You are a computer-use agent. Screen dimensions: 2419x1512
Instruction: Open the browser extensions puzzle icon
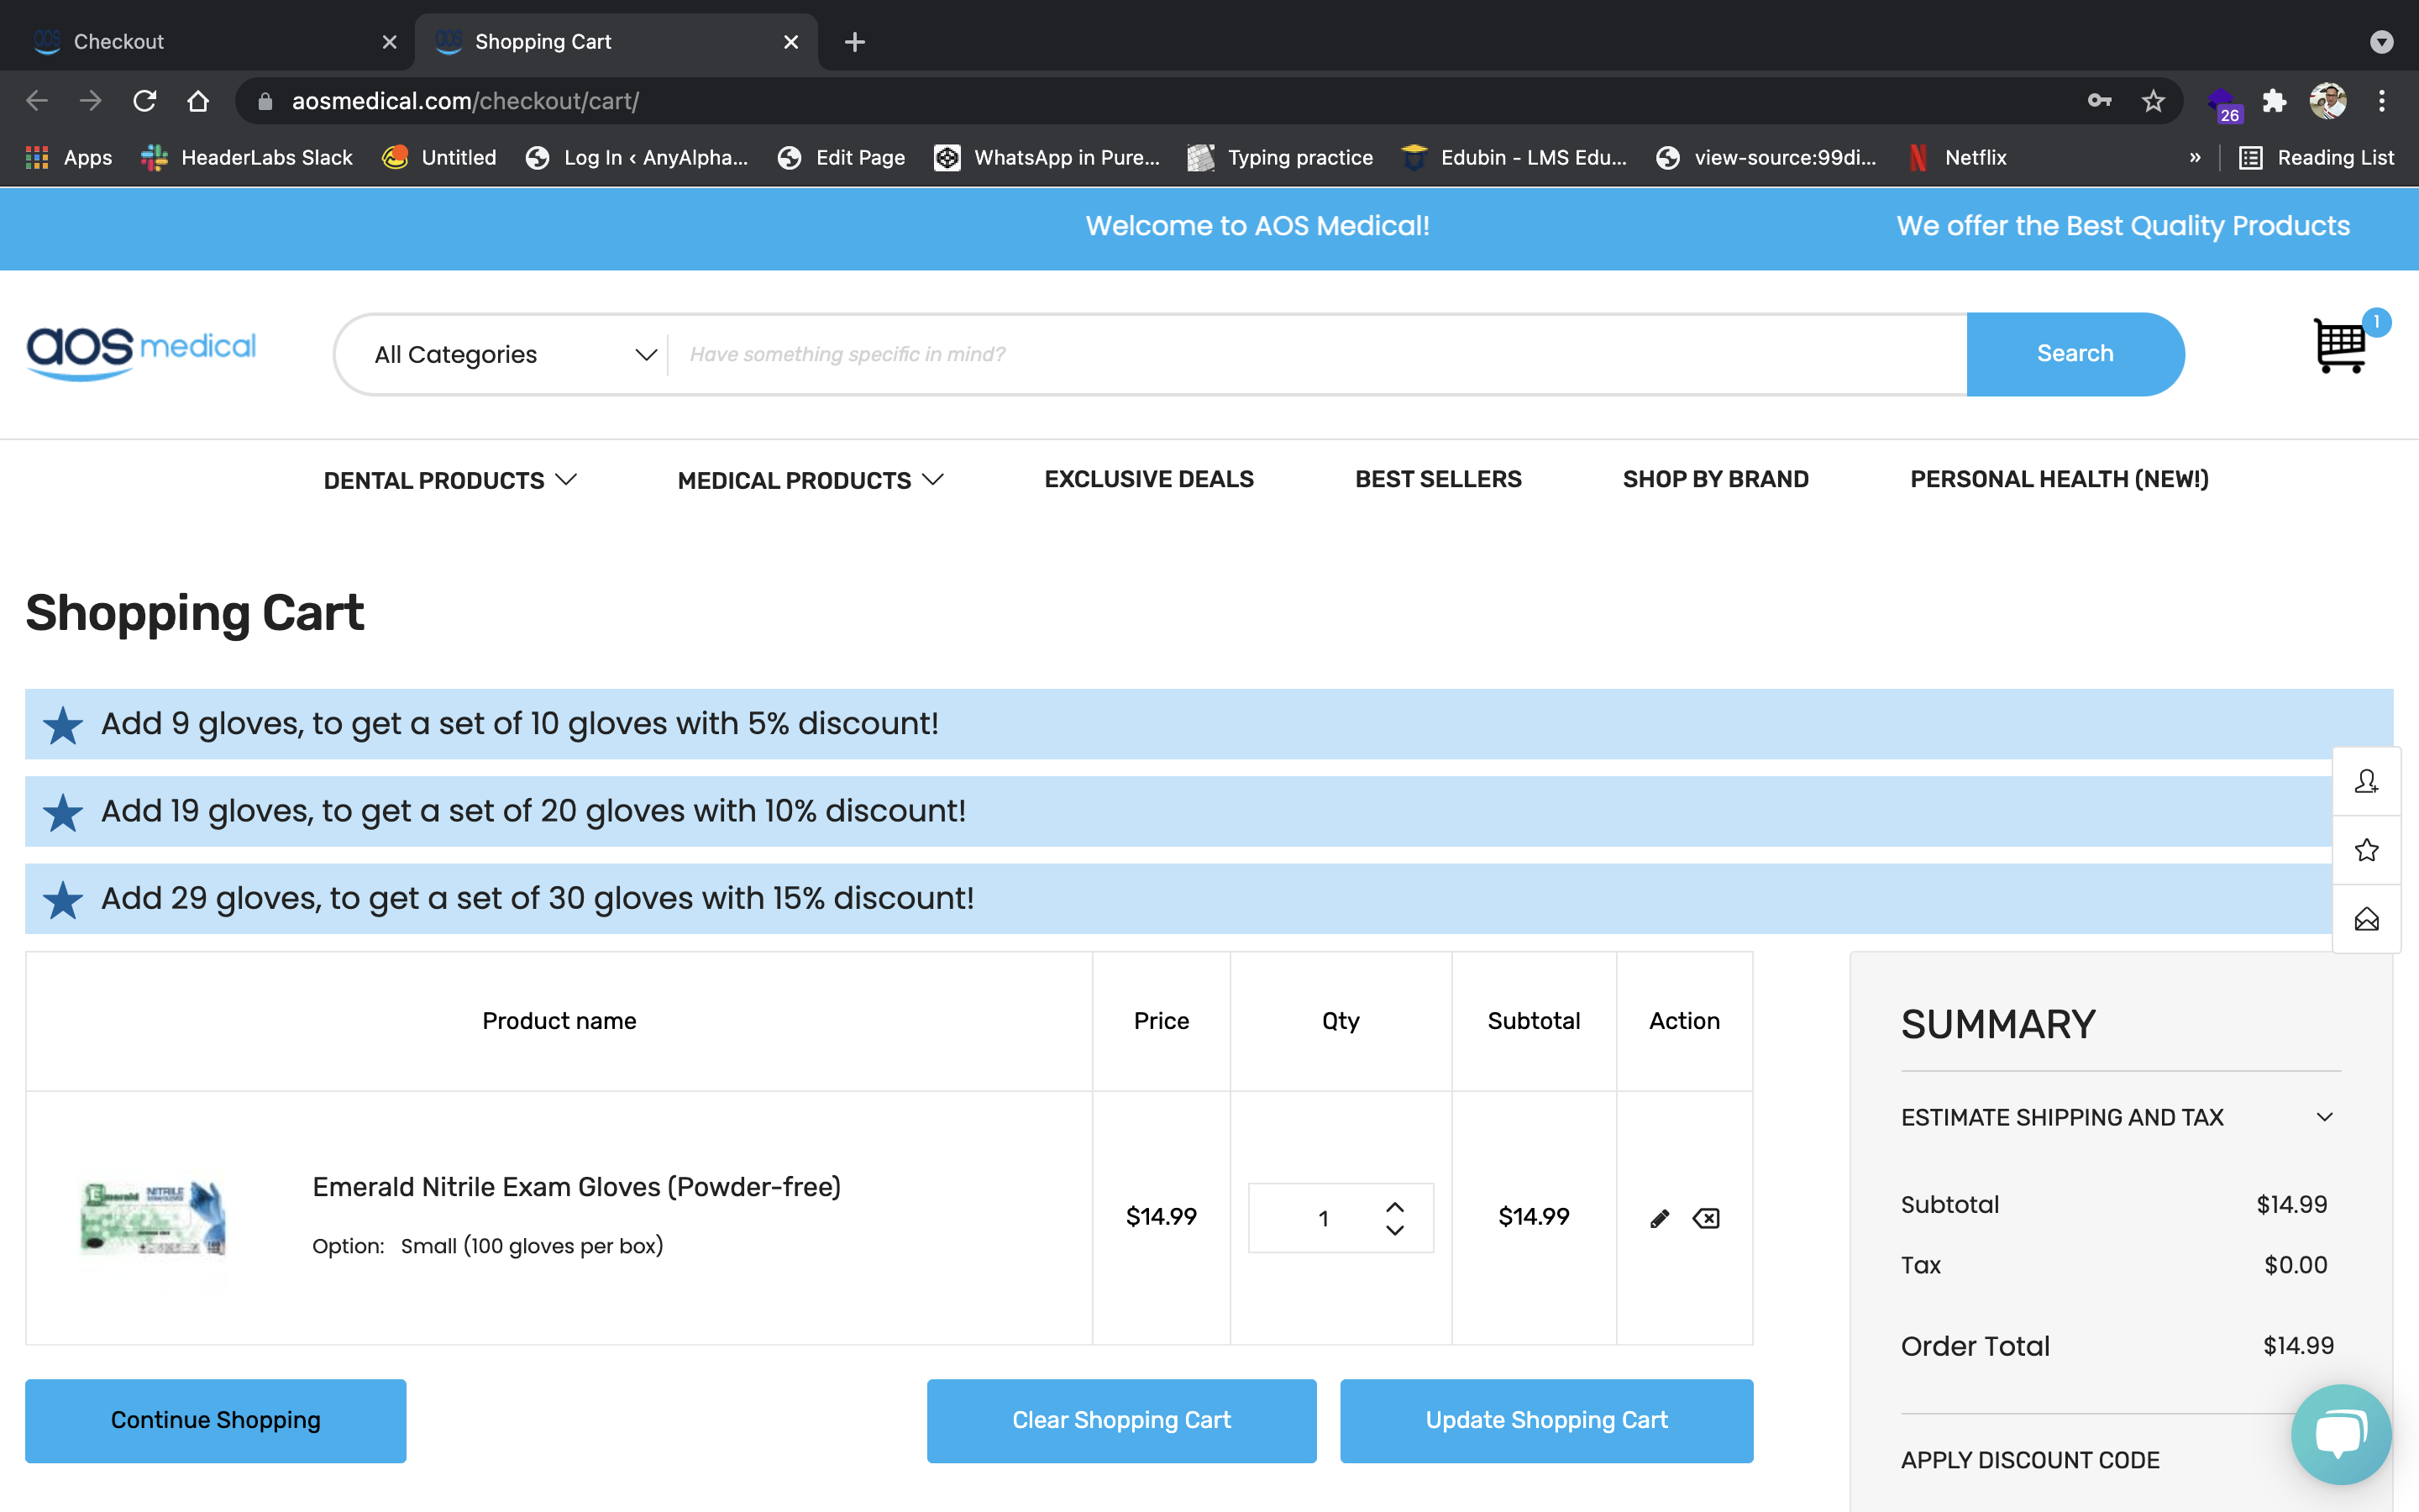2274,101
